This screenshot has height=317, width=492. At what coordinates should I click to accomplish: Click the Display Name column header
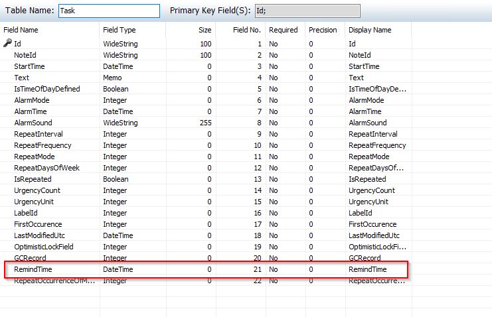point(370,30)
